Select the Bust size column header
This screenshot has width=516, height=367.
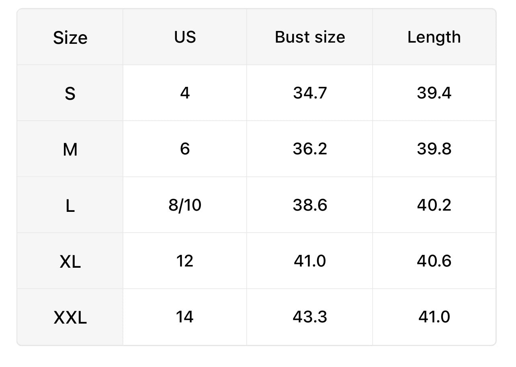[310, 37]
